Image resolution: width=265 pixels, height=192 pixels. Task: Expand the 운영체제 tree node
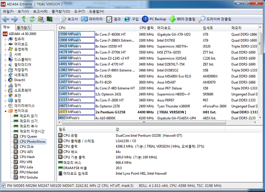click(6, 50)
